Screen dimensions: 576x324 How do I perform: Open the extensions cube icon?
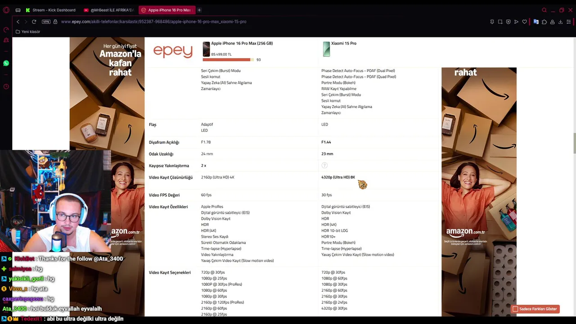pos(544,22)
